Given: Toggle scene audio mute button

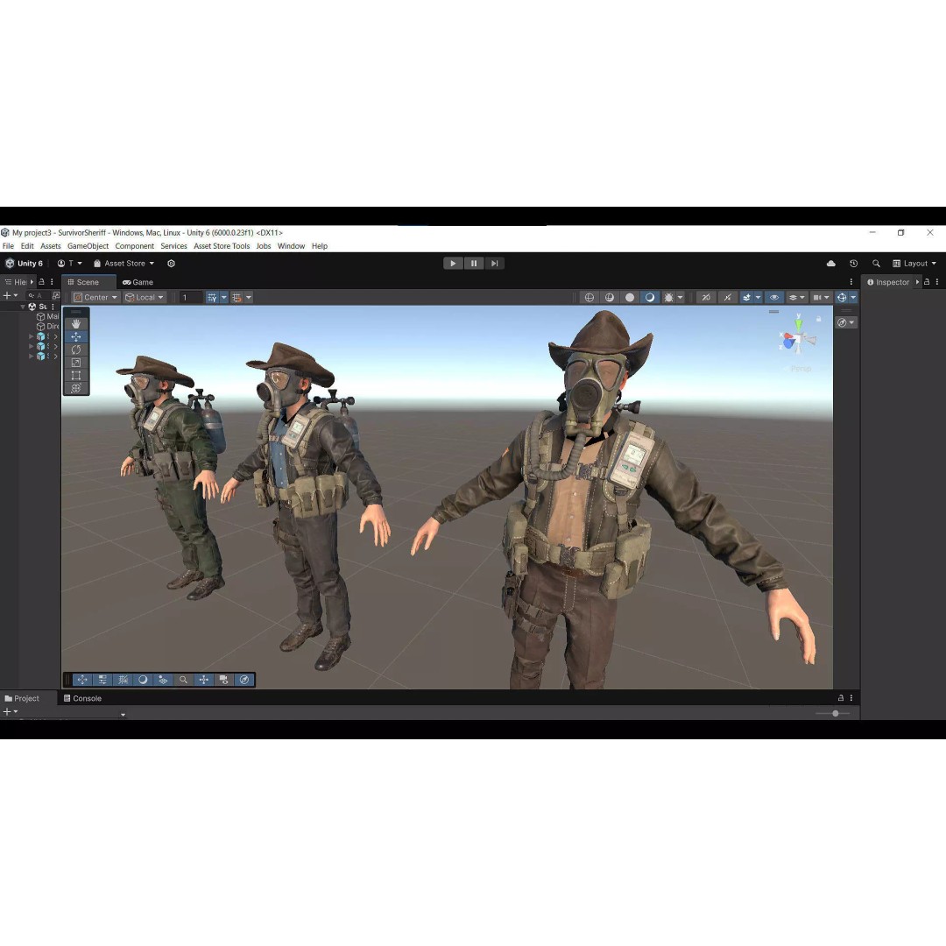Looking at the screenshot, I should coord(728,298).
